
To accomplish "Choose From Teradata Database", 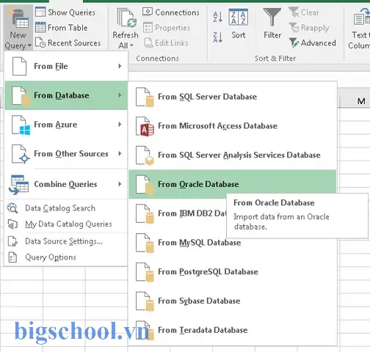I will pyautogui.click(x=233, y=330).
